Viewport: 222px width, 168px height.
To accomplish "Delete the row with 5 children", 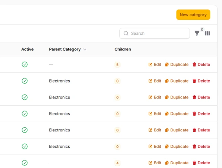I will [x=201, y=65].
